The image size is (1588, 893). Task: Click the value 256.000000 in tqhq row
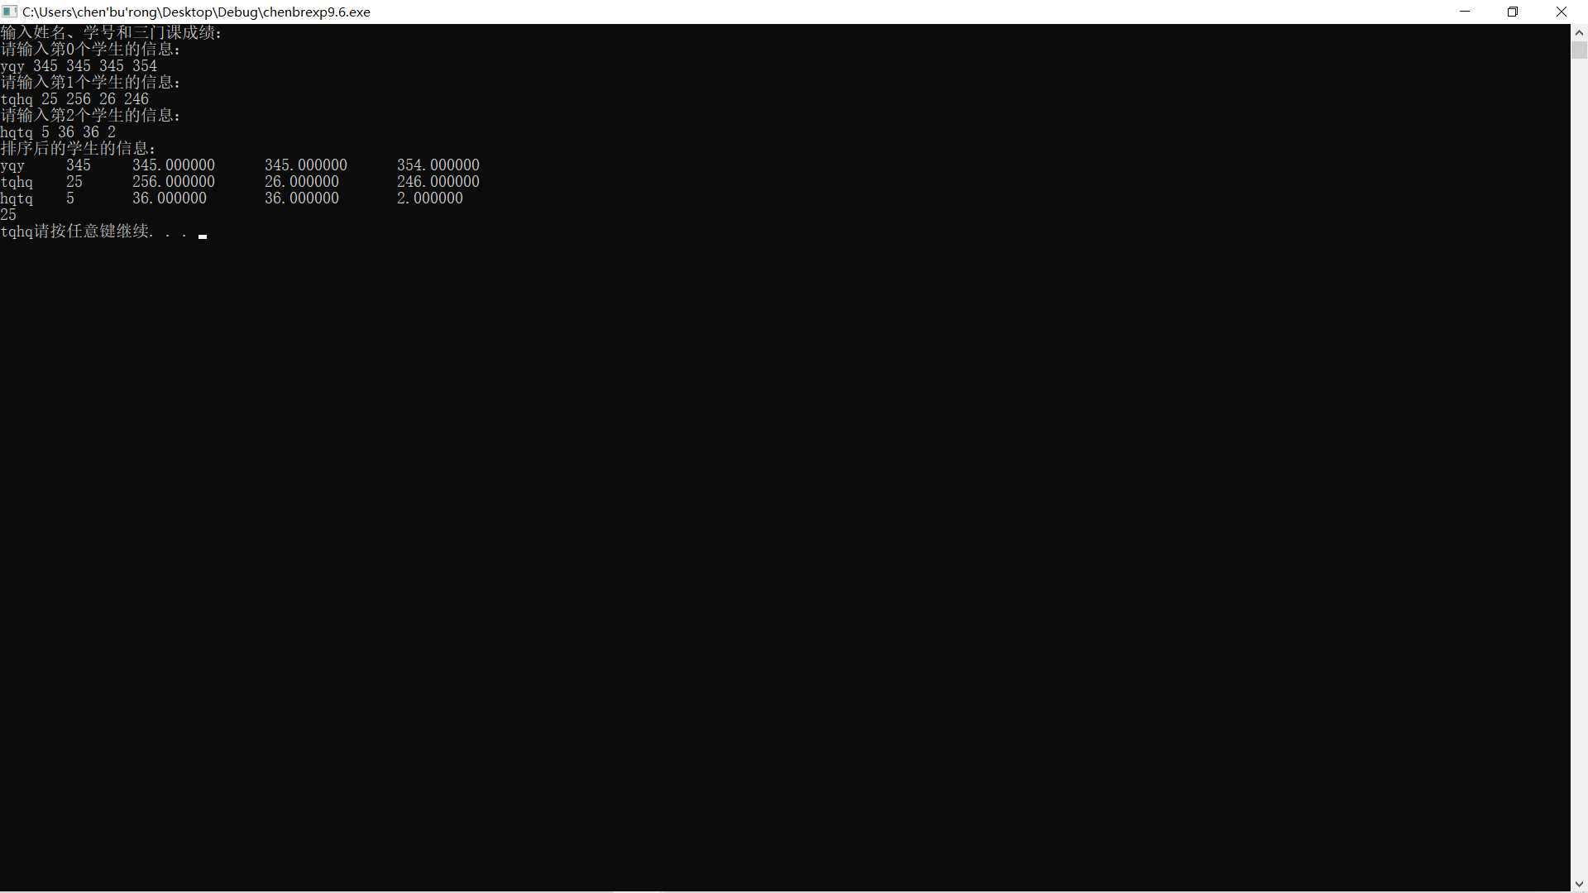(173, 182)
